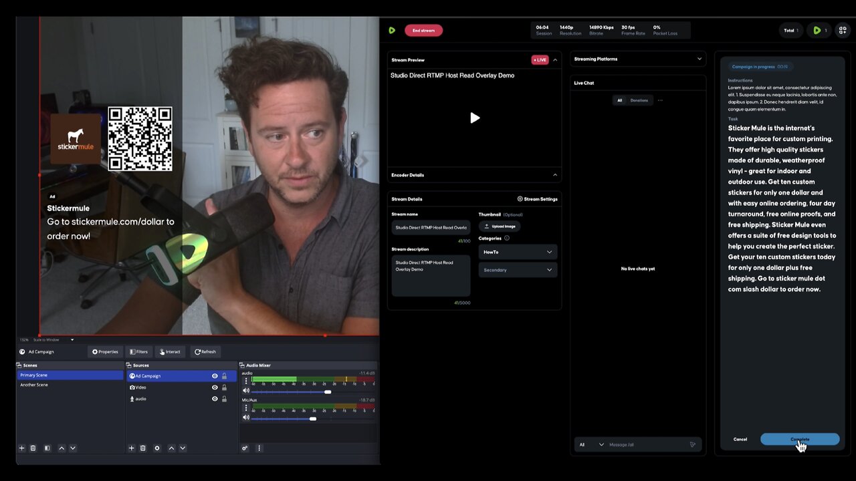Open the HowTo category dropdown
The width and height of the screenshot is (856, 481).
click(x=518, y=252)
